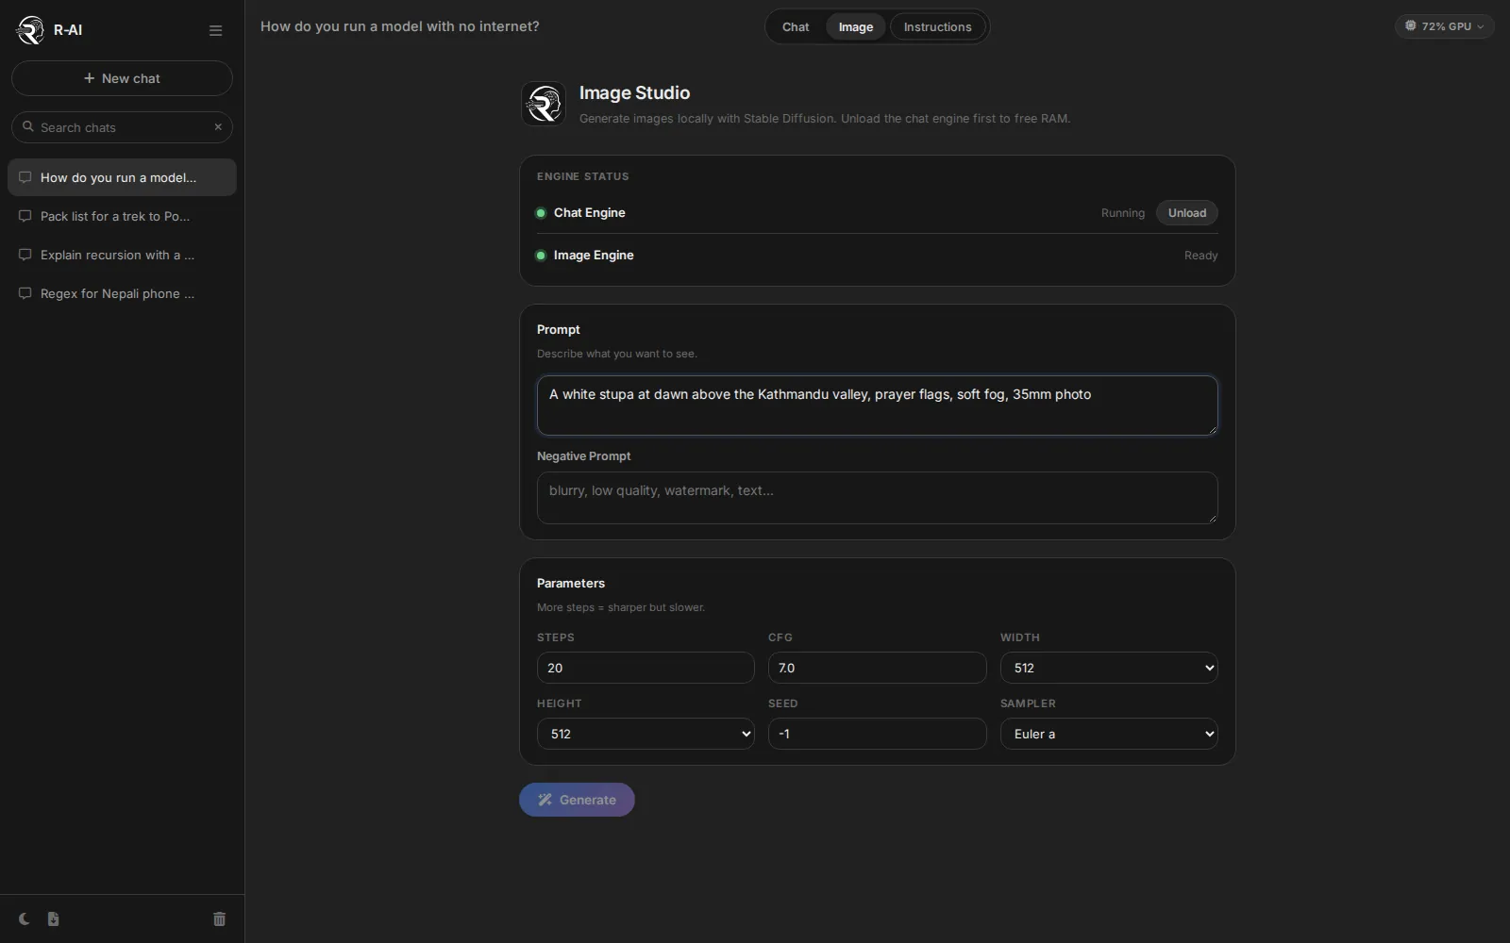Open 'How do you run a model...' chat
This screenshot has height=943, width=1510.
point(122,177)
